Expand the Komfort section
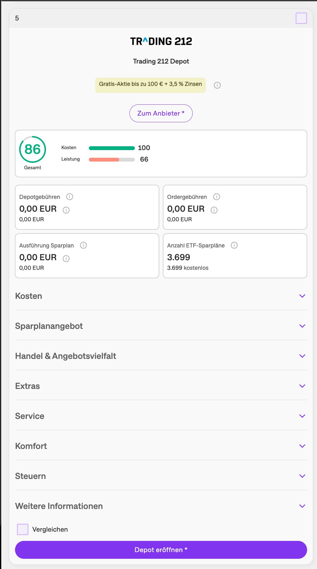The height and width of the screenshot is (569, 317). (161, 446)
